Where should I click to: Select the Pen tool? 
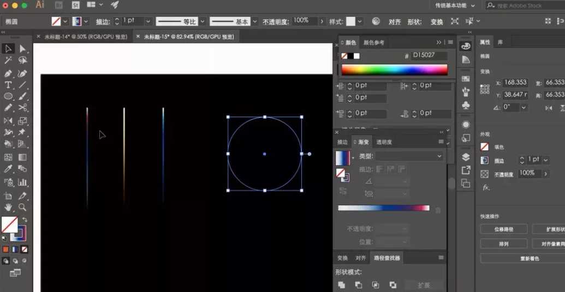(x=8, y=74)
